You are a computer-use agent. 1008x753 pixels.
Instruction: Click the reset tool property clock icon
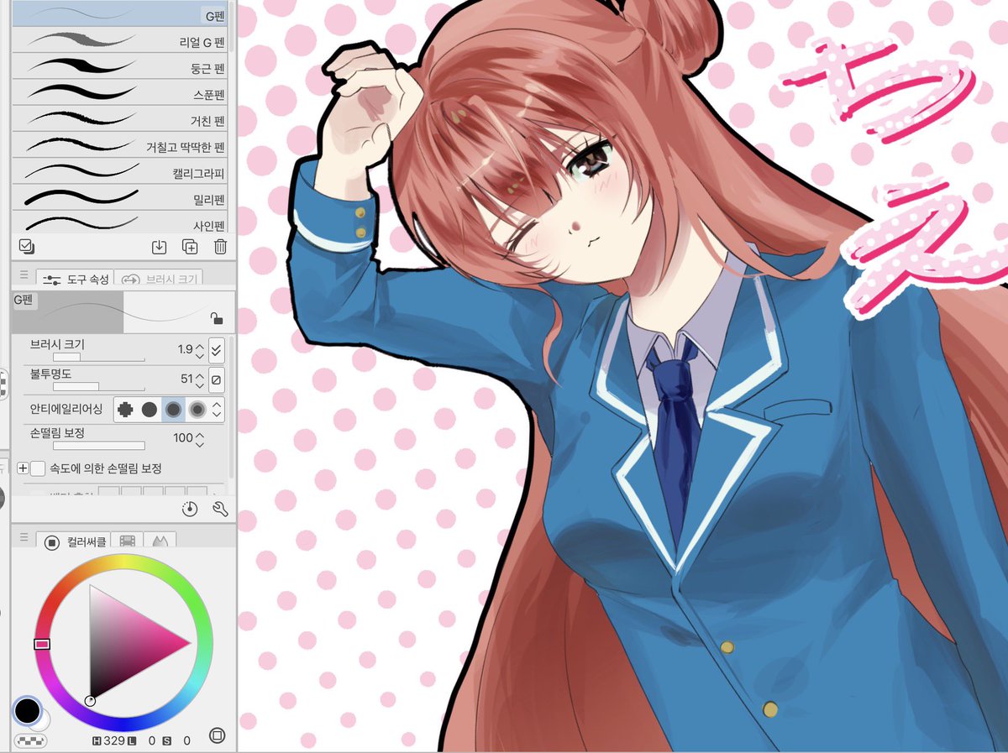click(190, 509)
